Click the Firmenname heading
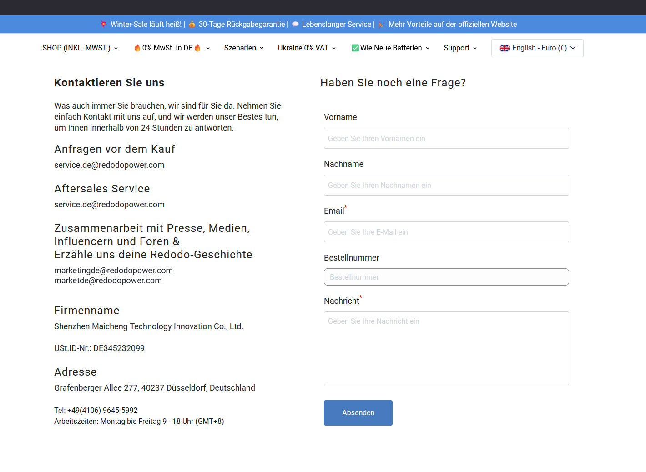The image size is (646, 472). point(87,311)
